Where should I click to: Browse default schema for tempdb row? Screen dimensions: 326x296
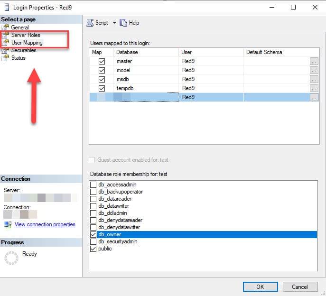314,89
